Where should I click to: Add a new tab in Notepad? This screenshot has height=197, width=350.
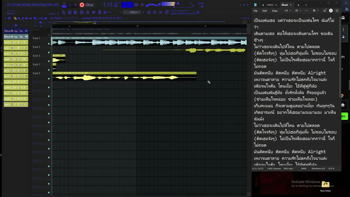tap(306, 5)
